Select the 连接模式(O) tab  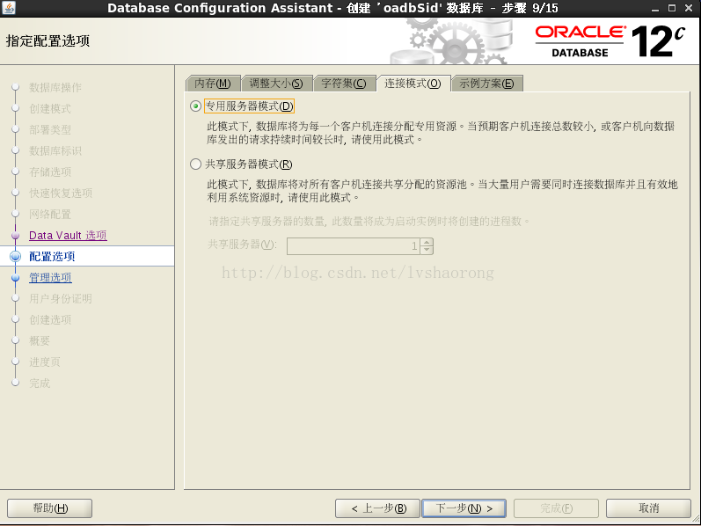[413, 84]
